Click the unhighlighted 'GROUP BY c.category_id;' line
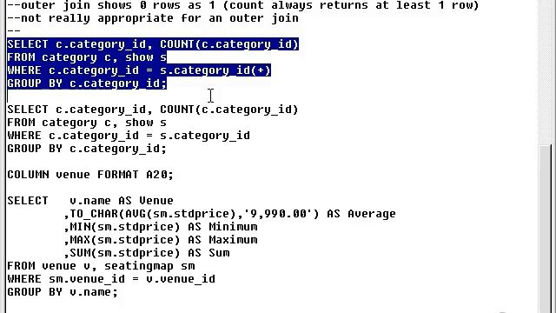Viewport: 556px width, 313px height. (87, 149)
